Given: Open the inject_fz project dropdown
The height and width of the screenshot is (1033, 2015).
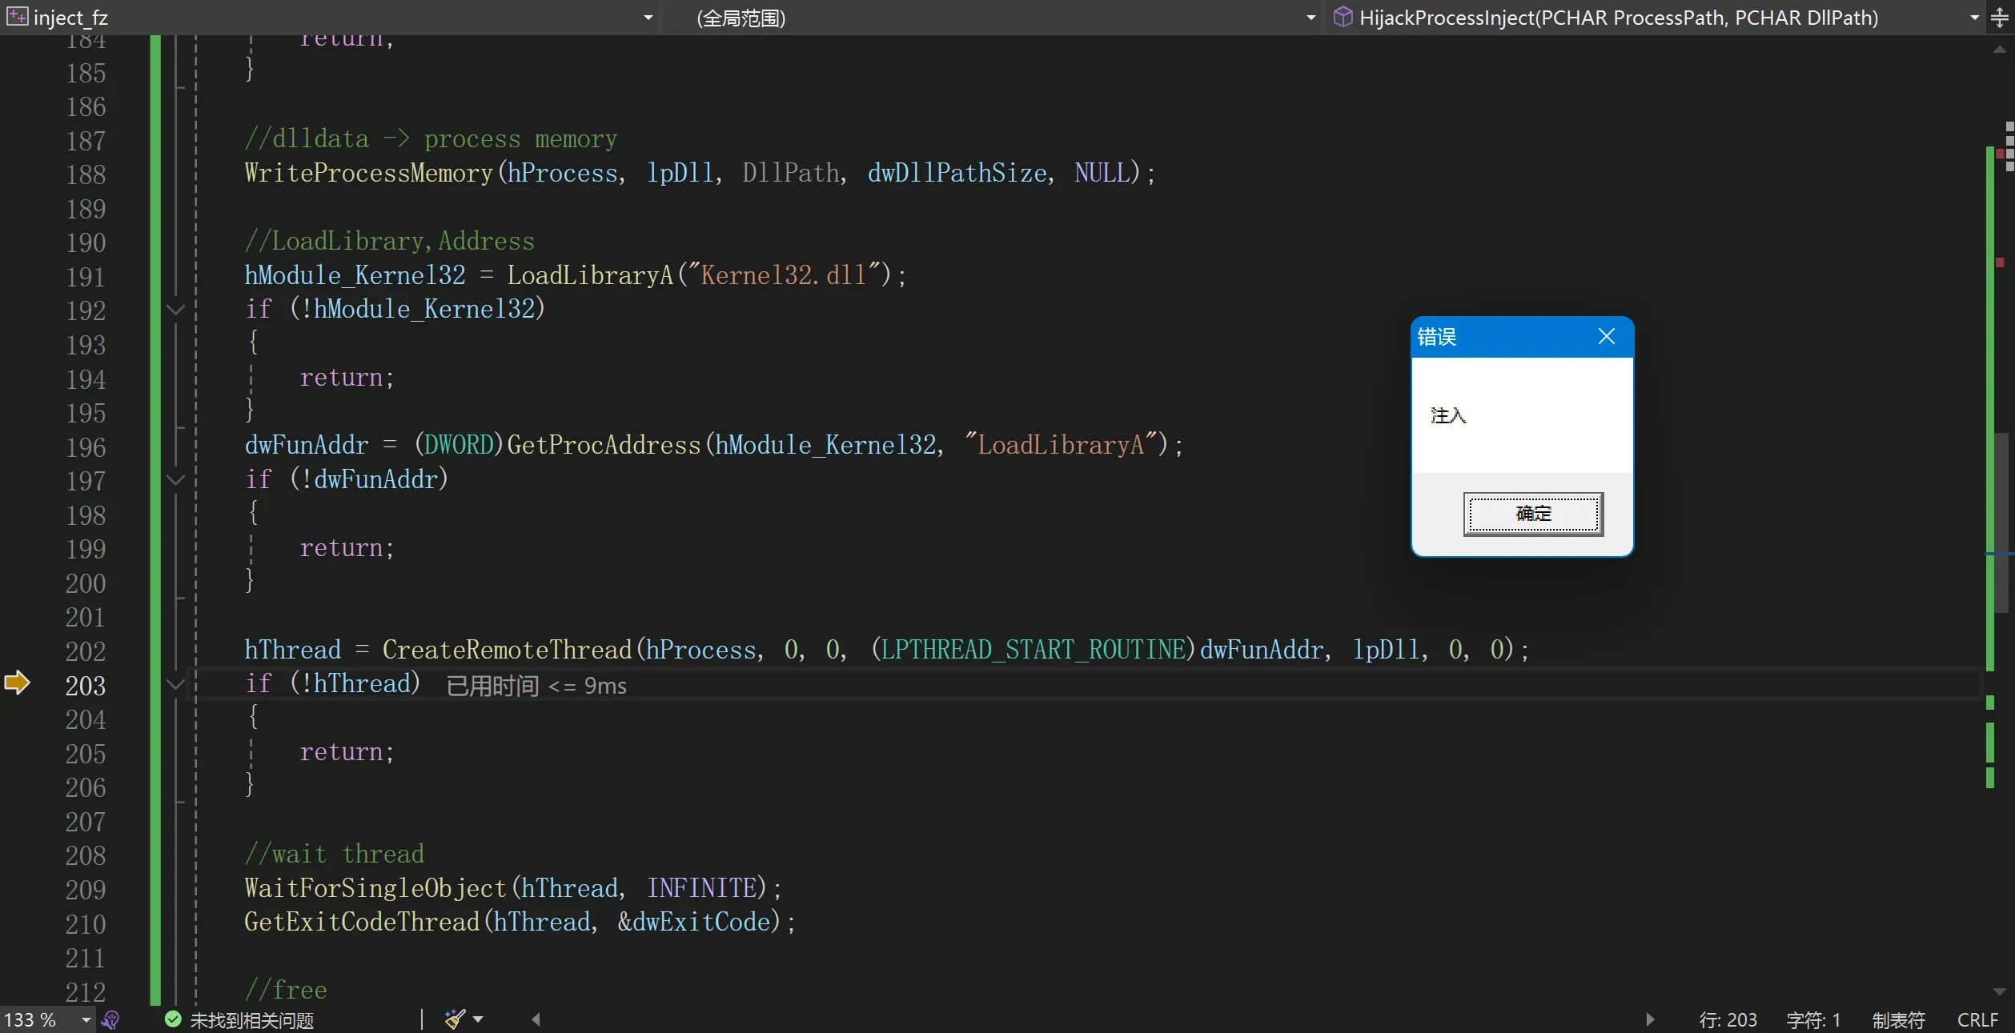Looking at the screenshot, I should [x=648, y=18].
